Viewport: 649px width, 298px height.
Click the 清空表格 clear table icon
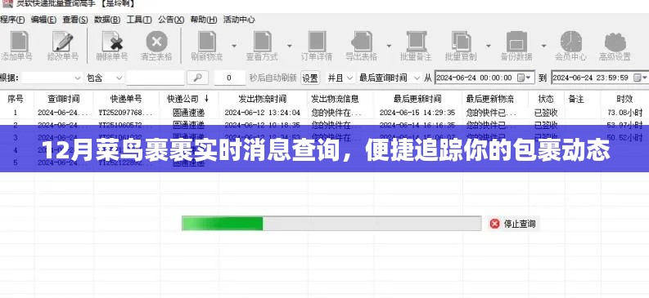pyautogui.click(x=156, y=42)
